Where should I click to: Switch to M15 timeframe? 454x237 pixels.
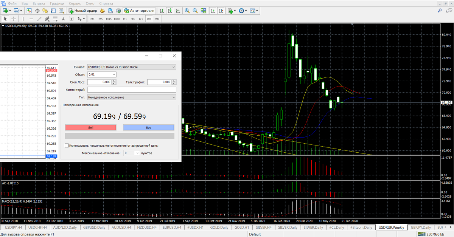[x=109, y=19]
